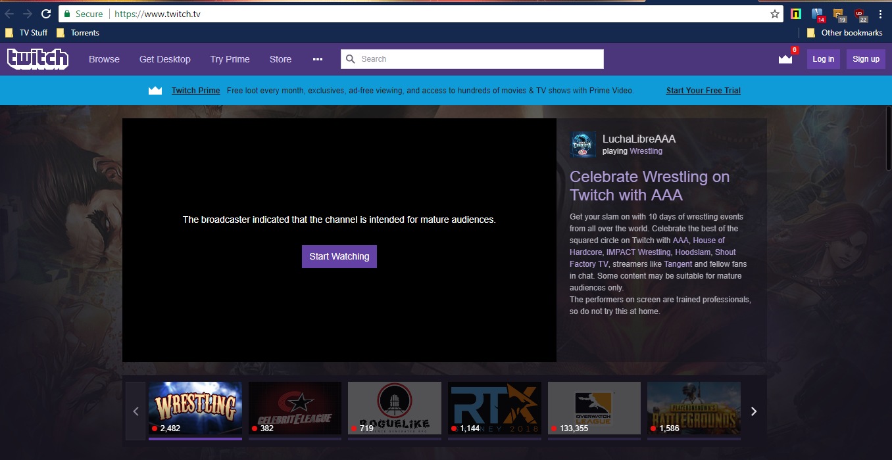This screenshot has width=892, height=460.
Task: Select the Roguelike thumbnail with 719 viewers
Action: pos(395,409)
